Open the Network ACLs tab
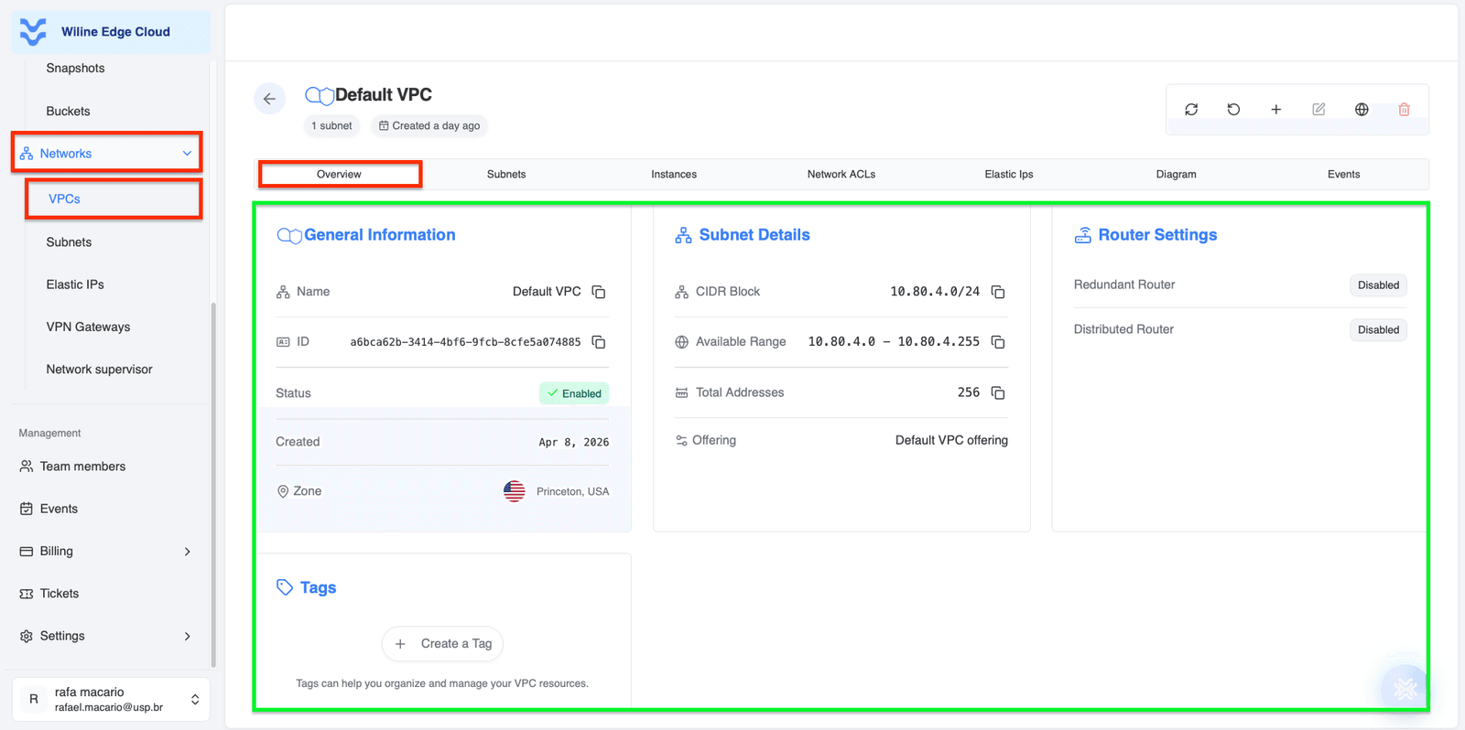The image size is (1465, 730). pos(841,175)
